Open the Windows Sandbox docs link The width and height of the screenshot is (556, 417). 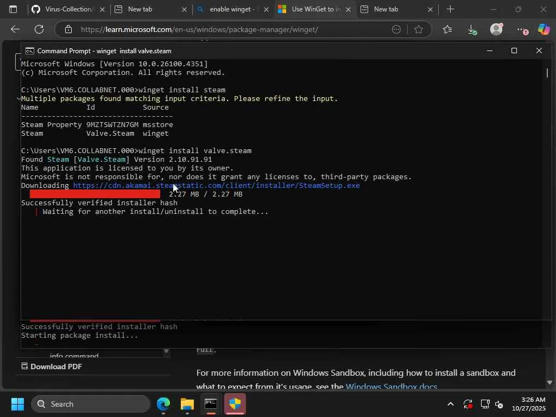tap(391, 387)
